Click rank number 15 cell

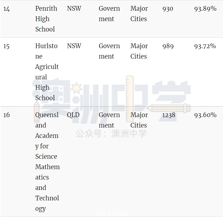tap(7, 46)
